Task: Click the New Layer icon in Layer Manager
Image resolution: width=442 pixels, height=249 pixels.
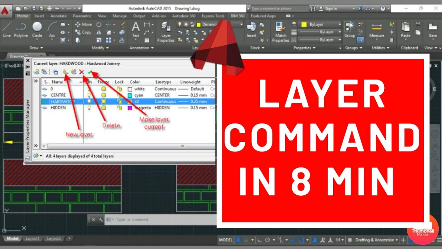Action: [65, 72]
